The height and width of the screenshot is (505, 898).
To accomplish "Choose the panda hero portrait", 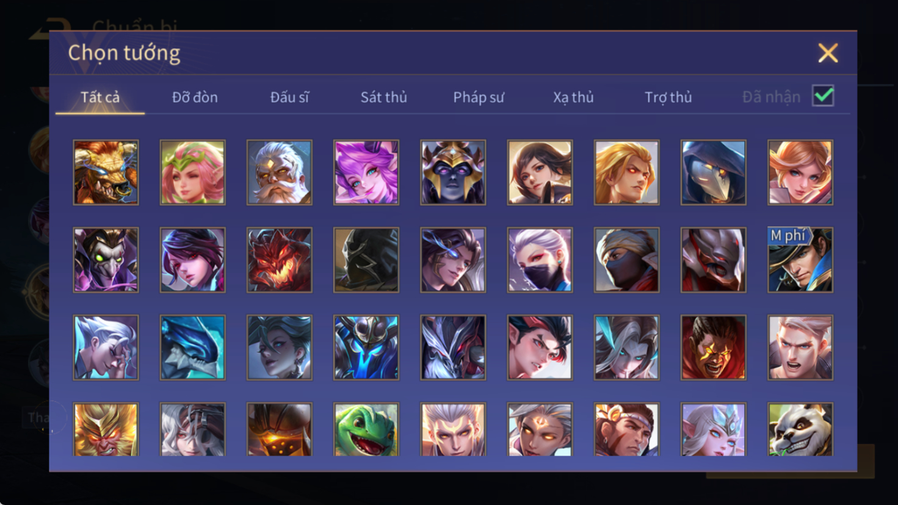I will point(800,429).
